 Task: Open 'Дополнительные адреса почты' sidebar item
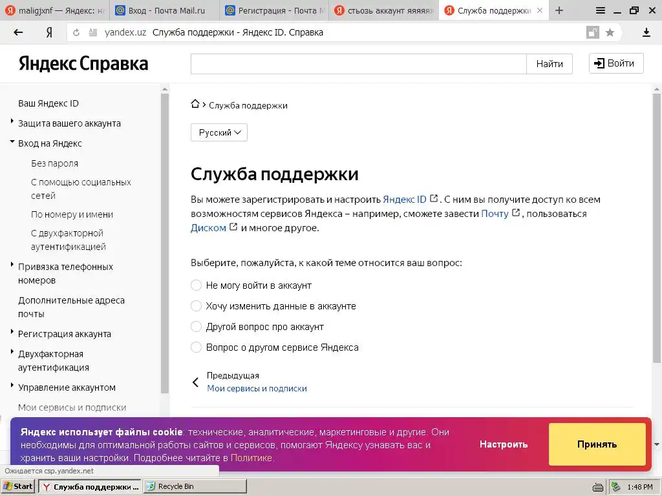(x=71, y=307)
